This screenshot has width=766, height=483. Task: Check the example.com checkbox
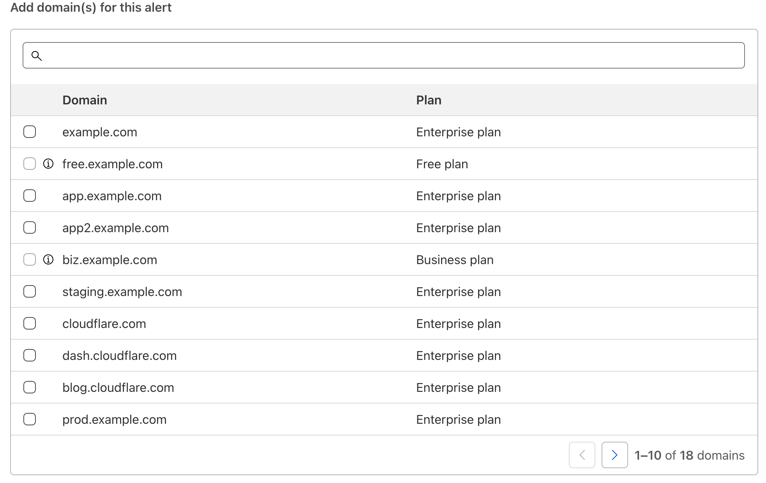point(30,132)
